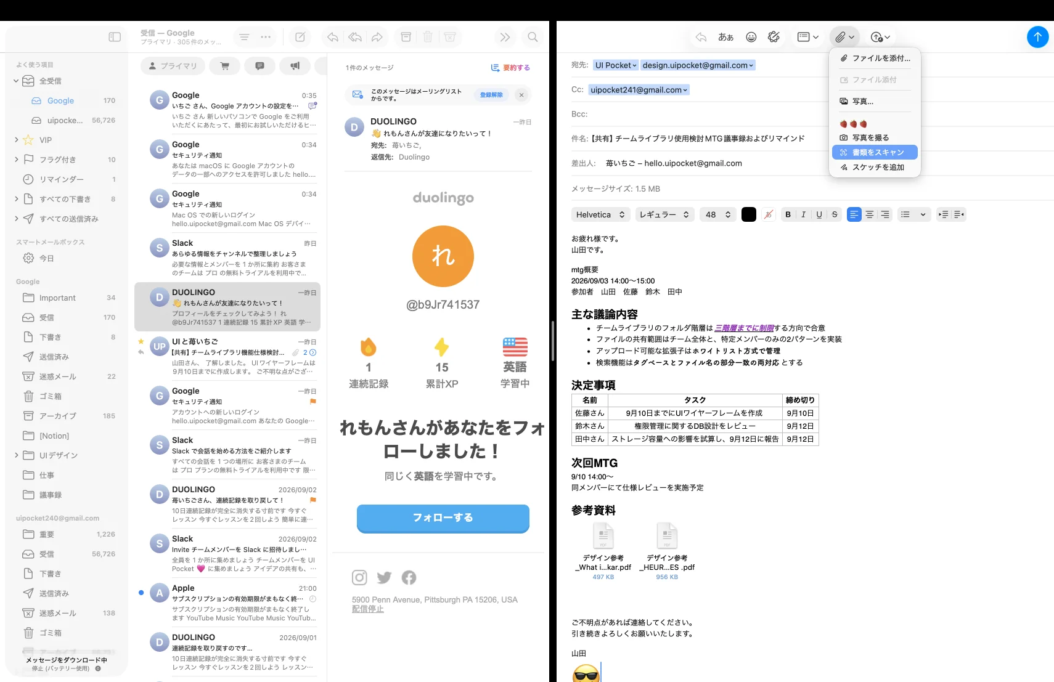Center align text in compose
The height and width of the screenshot is (682, 1054).
point(870,214)
